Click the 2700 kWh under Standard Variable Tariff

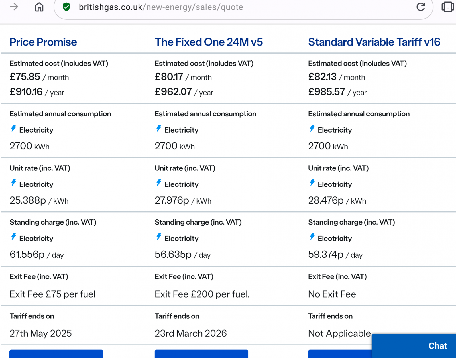[x=328, y=146]
